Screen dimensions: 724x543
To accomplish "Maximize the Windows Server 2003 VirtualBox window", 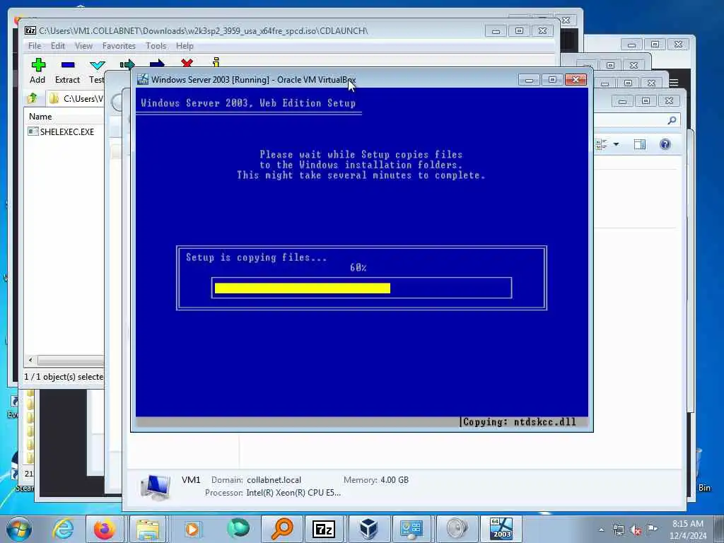I will 551,80.
